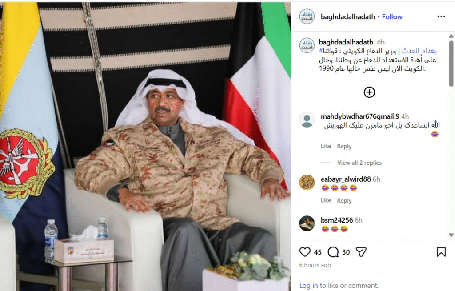The height and width of the screenshot is (291, 455).
Task: Open mahdybwdhar676gmail.9 default avatar
Action: tap(307, 120)
